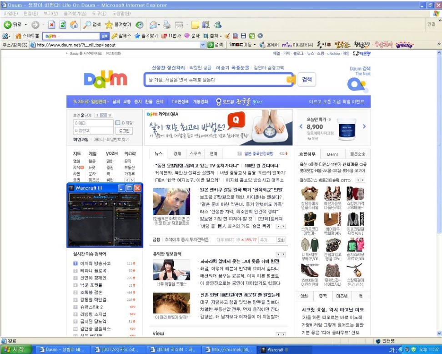This screenshot has height=354, width=442.
Task: Click the 로그인 button
Action: (124, 131)
